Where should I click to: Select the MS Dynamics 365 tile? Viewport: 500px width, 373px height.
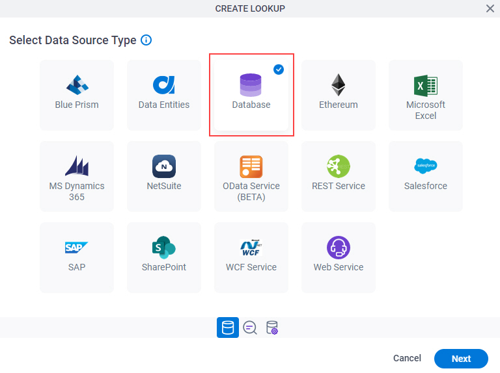[x=77, y=176]
